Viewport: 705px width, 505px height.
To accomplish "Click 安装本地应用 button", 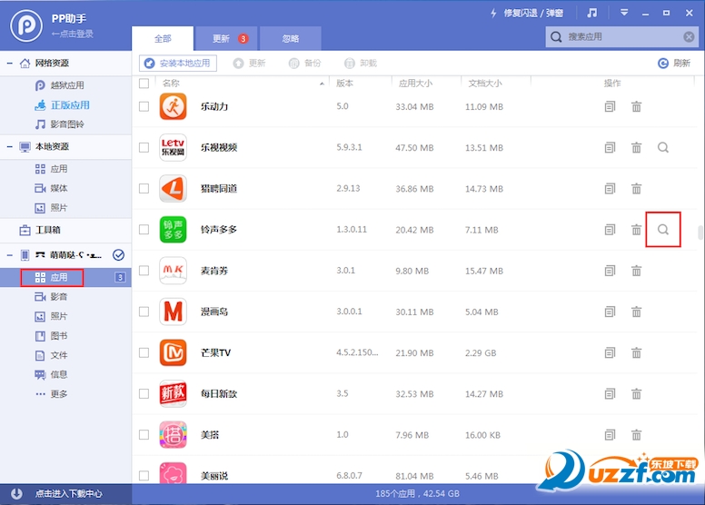I will coord(178,64).
